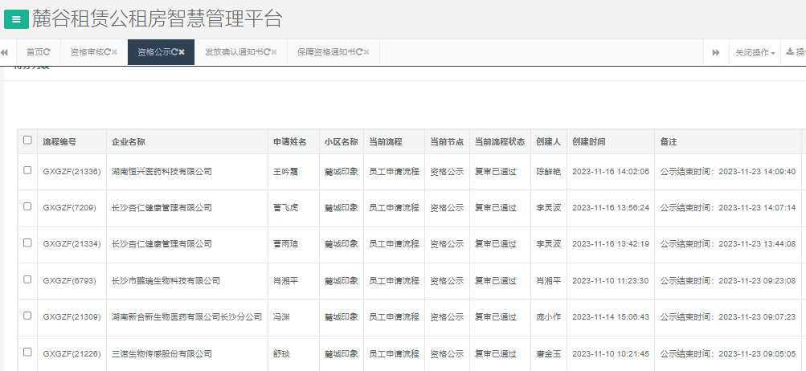806x371 pixels.
Task: Click the 创建时间 column header
Action: [588, 141]
